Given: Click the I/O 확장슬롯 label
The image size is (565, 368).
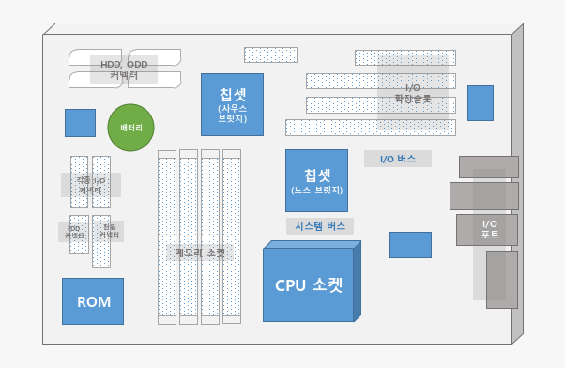Looking at the screenshot, I should [413, 93].
